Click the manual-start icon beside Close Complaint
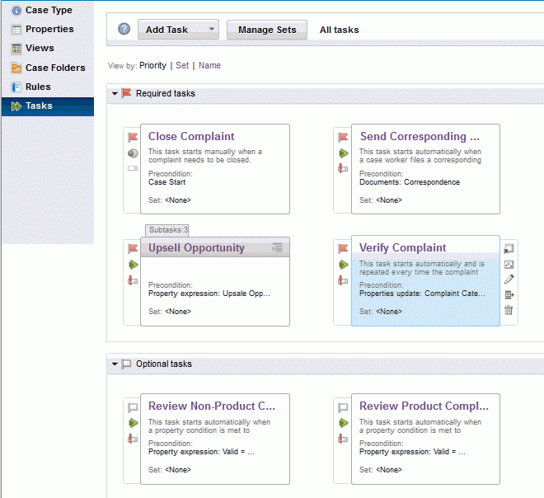 click(x=133, y=153)
